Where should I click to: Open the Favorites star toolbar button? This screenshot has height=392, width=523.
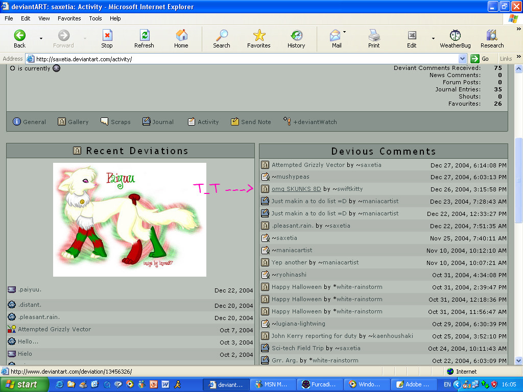[x=259, y=39]
